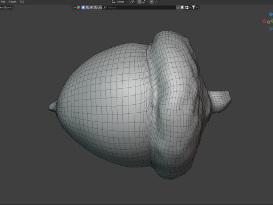
Task: Open the pivot point dropdown
Action: coord(133,2)
